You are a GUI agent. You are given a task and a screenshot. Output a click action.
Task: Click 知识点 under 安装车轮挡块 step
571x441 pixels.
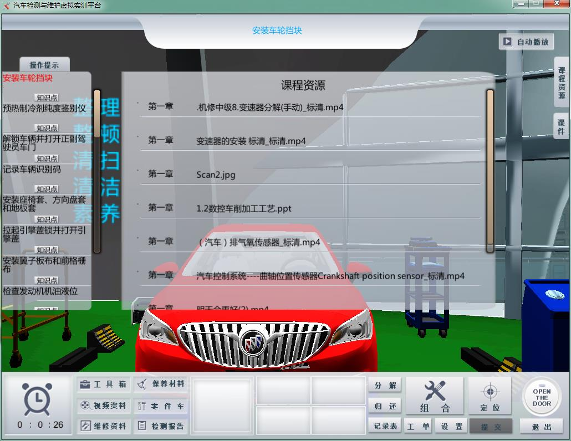pyautogui.click(x=47, y=97)
